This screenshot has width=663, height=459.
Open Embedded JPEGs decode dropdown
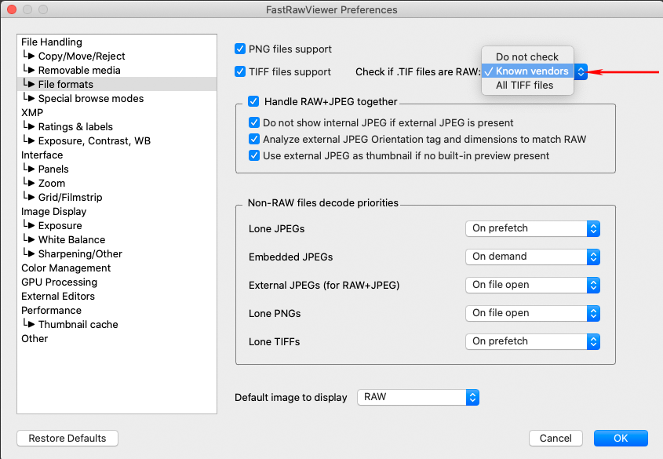(533, 257)
